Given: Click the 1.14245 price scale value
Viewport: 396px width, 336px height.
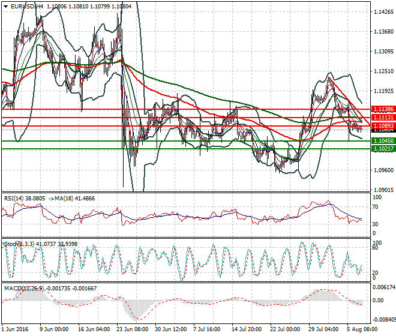Looking at the screenshot, I should [383, 11].
